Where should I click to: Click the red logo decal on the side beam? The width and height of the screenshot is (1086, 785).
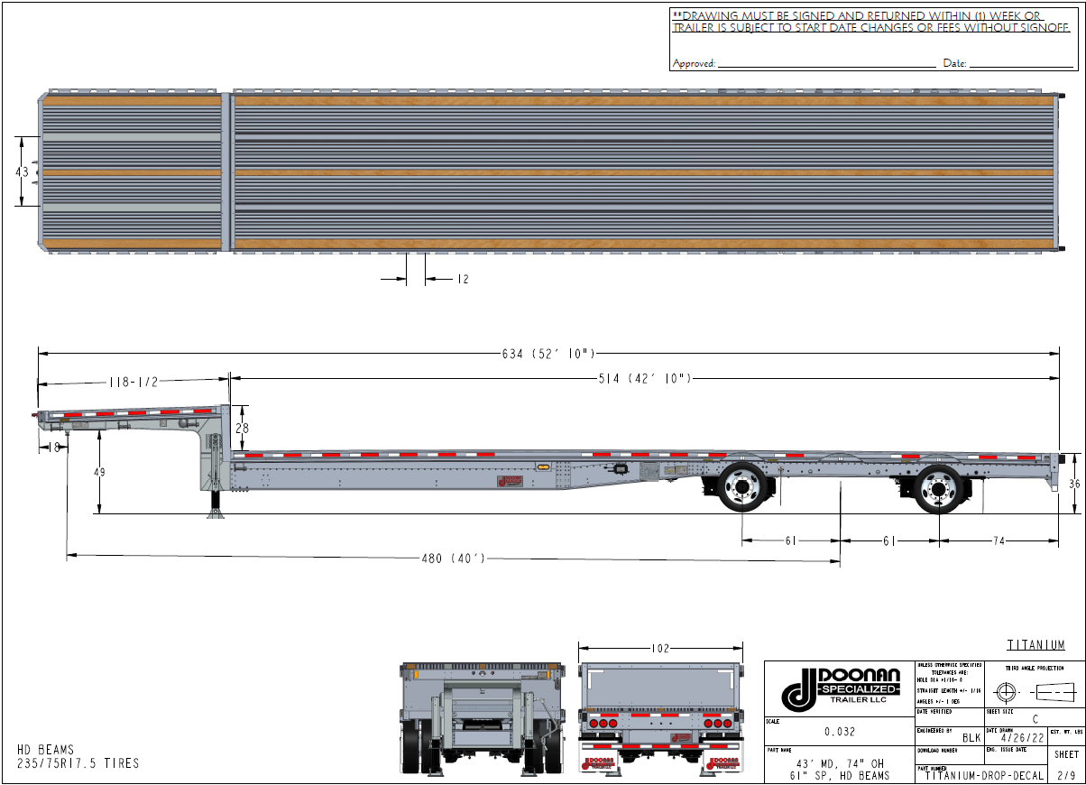pos(510,482)
